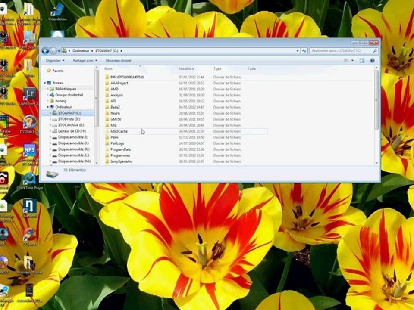Sort files by the Nom column header
Screen dimensions: 414x310
(109, 69)
